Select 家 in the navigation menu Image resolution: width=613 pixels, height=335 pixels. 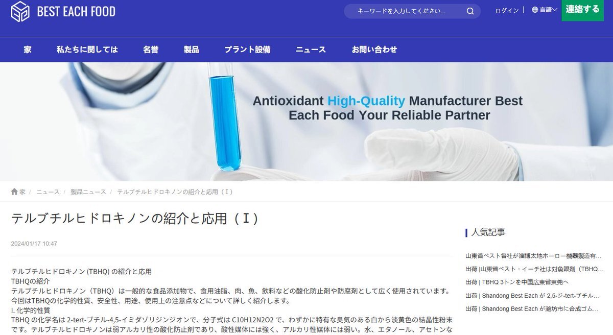coord(28,50)
